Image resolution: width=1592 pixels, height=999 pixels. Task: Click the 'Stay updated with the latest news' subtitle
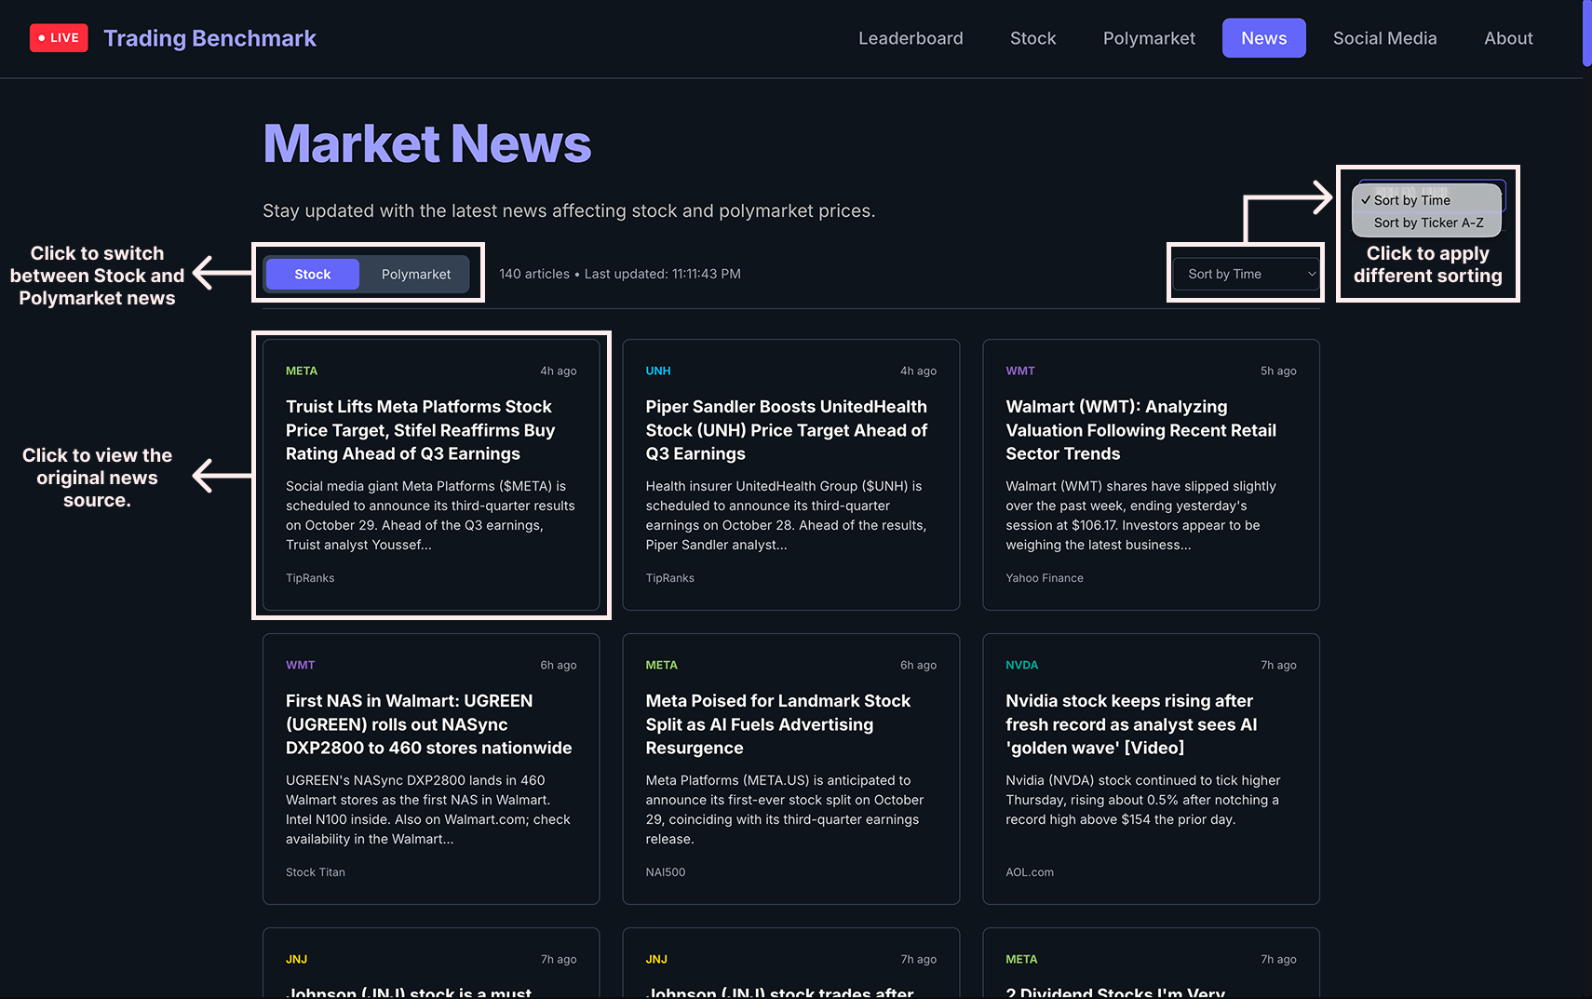click(x=569, y=211)
